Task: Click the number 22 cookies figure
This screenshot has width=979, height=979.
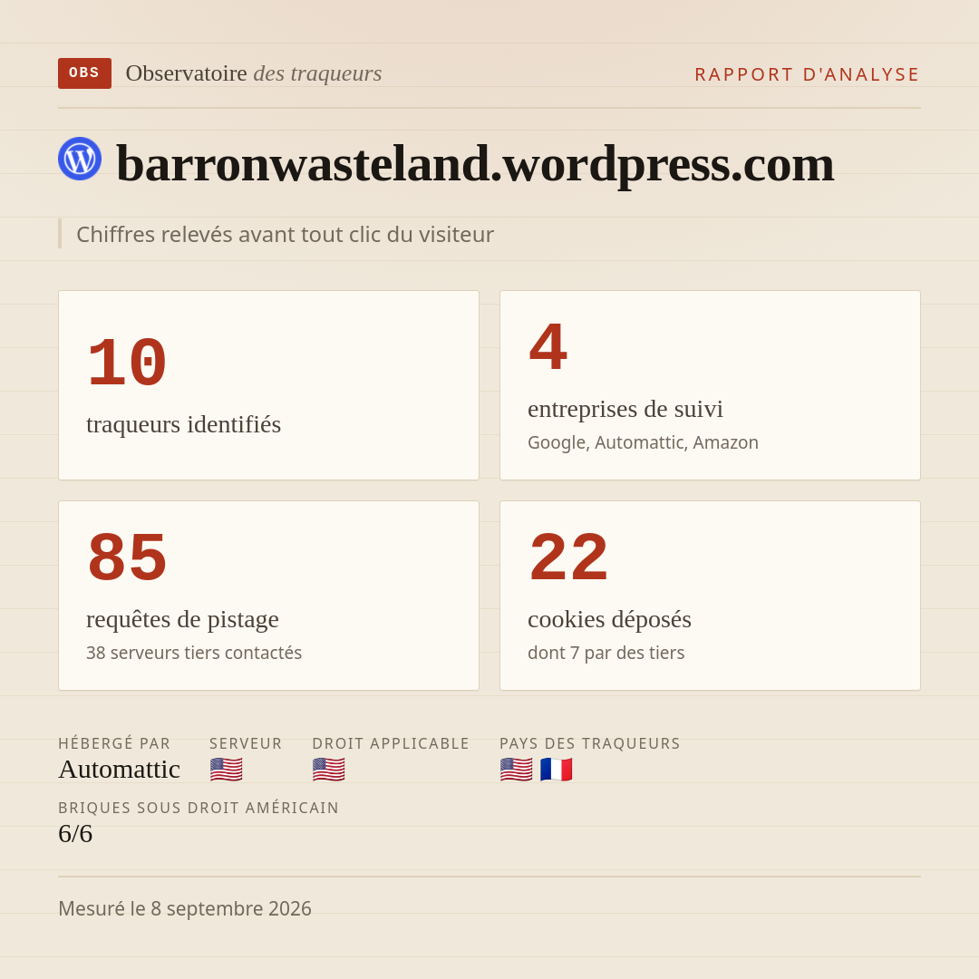Action: 568,557
